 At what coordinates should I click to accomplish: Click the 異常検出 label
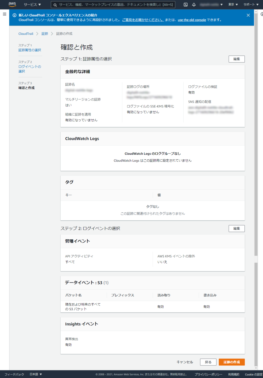[71, 339]
